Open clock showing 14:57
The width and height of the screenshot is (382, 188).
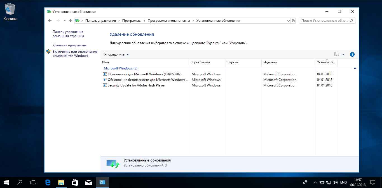[x=358, y=182]
